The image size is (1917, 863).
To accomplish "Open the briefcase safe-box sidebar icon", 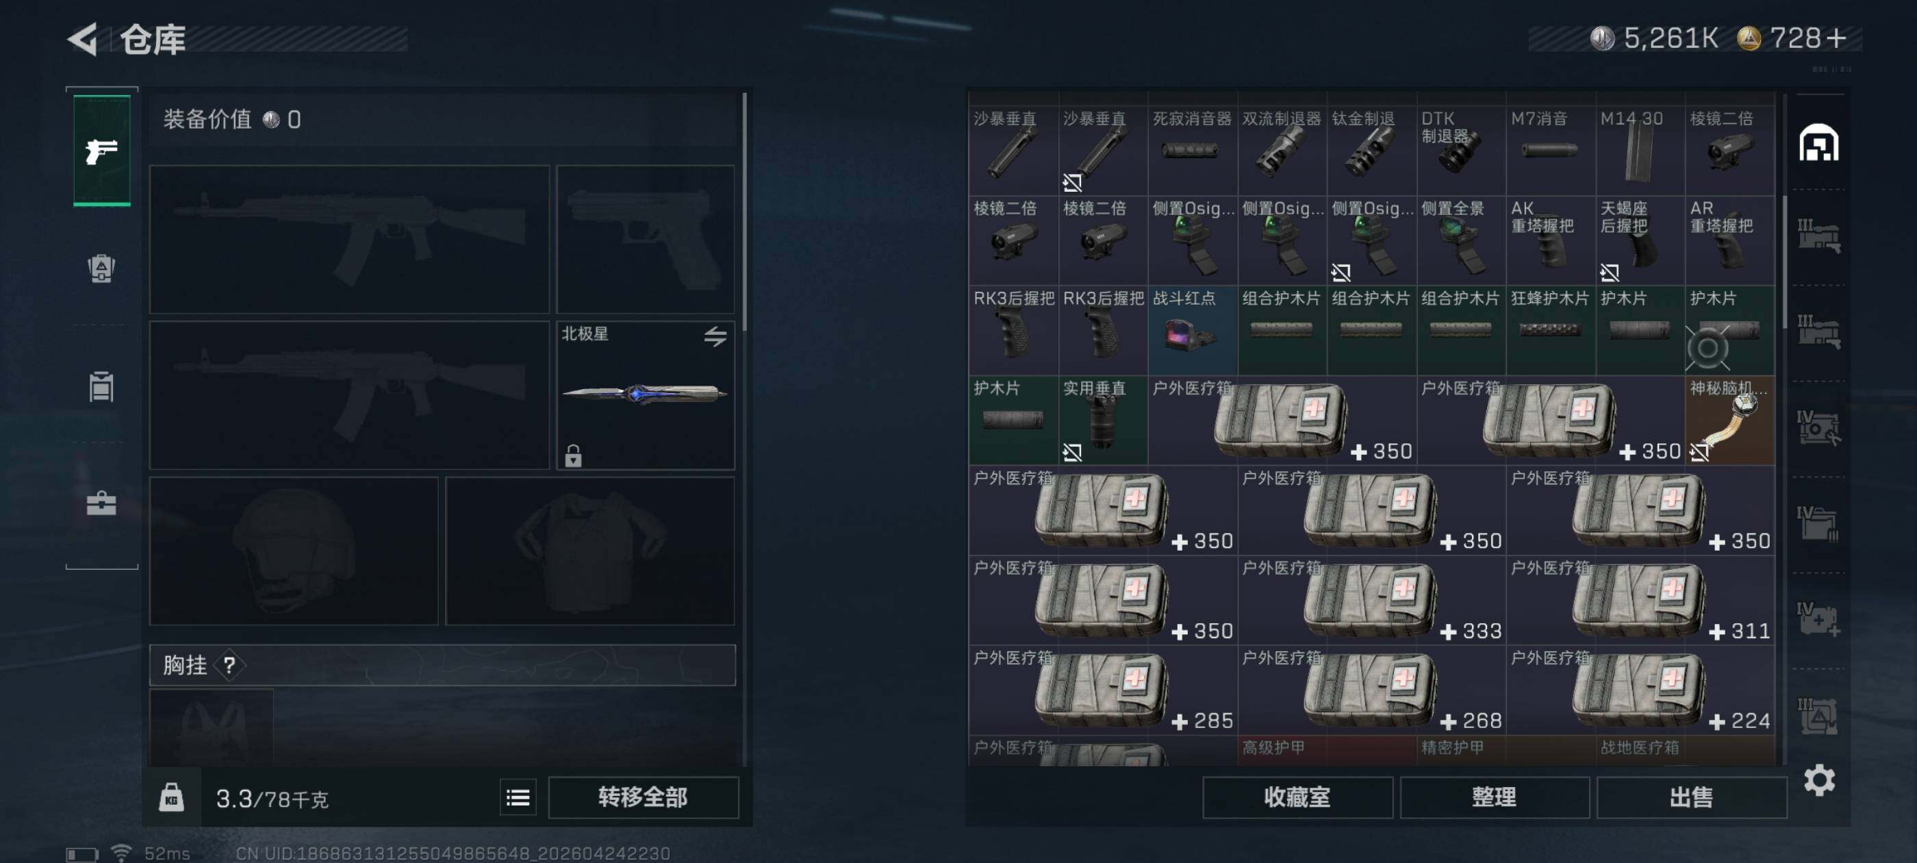I will [101, 503].
